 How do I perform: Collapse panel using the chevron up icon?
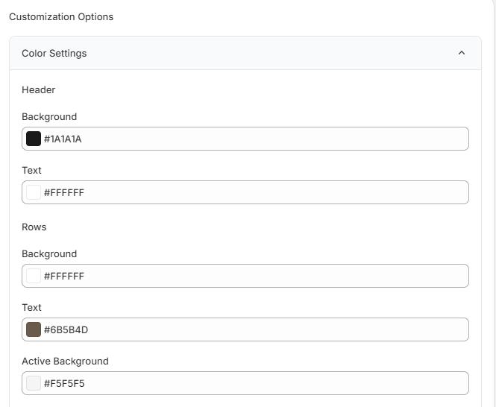click(x=461, y=53)
